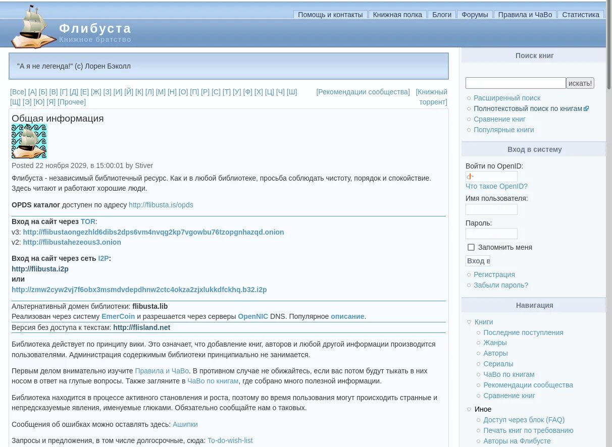Switch to the Блоги tab
Viewport: 612px width, 447px height.
coord(442,15)
